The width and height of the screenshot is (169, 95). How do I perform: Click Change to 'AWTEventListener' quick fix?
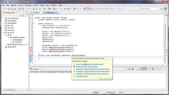(92, 74)
